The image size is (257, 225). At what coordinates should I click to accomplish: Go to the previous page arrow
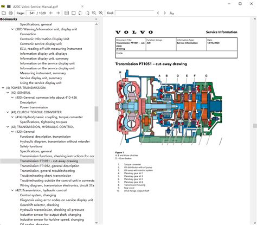51,13
